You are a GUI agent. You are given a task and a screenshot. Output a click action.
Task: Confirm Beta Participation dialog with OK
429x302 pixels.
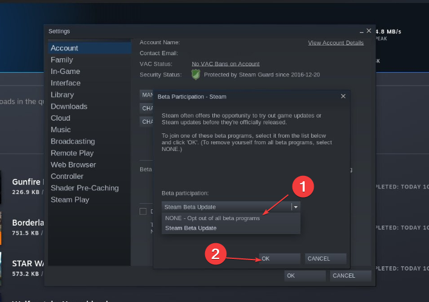pyautogui.click(x=280, y=258)
